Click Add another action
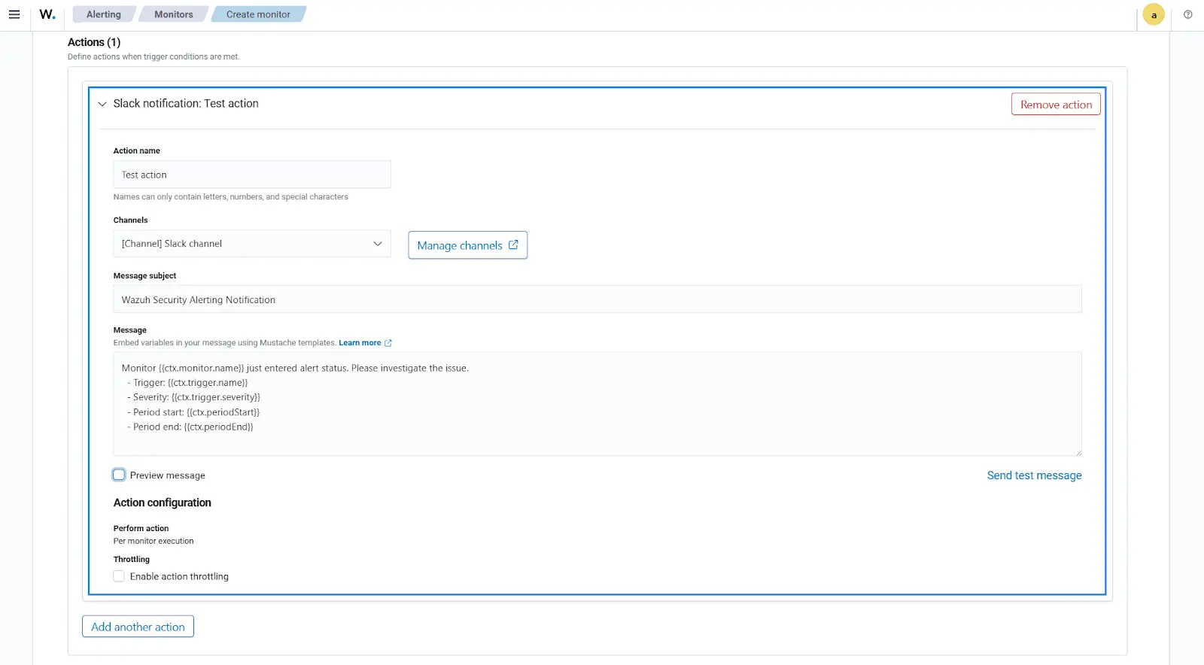 tap(138, 627)
